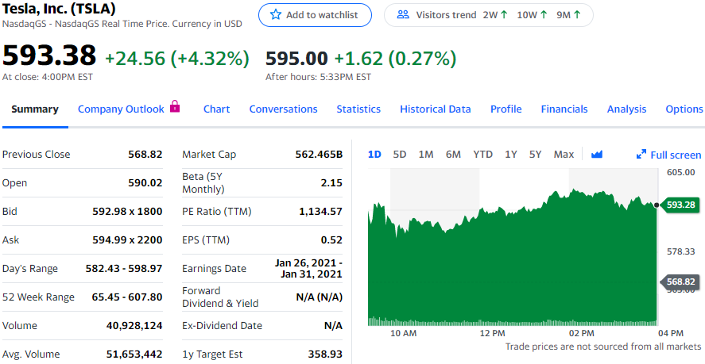Click the Full screen chart link
The width and height of the screenshot is (705, 364).
(x=675, y=155)
